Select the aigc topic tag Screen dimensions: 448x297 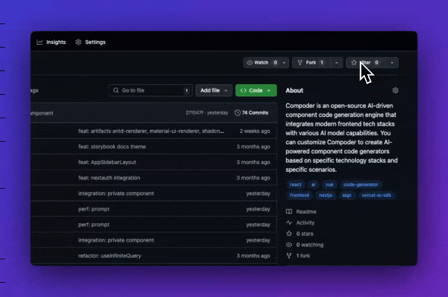click(x=347, y=196)
